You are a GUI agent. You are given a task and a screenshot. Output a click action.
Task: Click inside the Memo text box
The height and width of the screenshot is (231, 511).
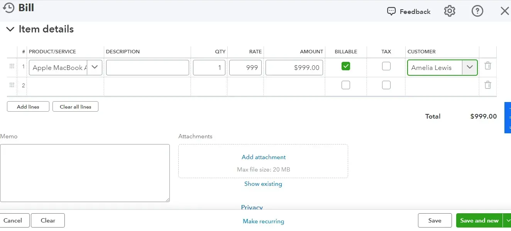[85, 173]
